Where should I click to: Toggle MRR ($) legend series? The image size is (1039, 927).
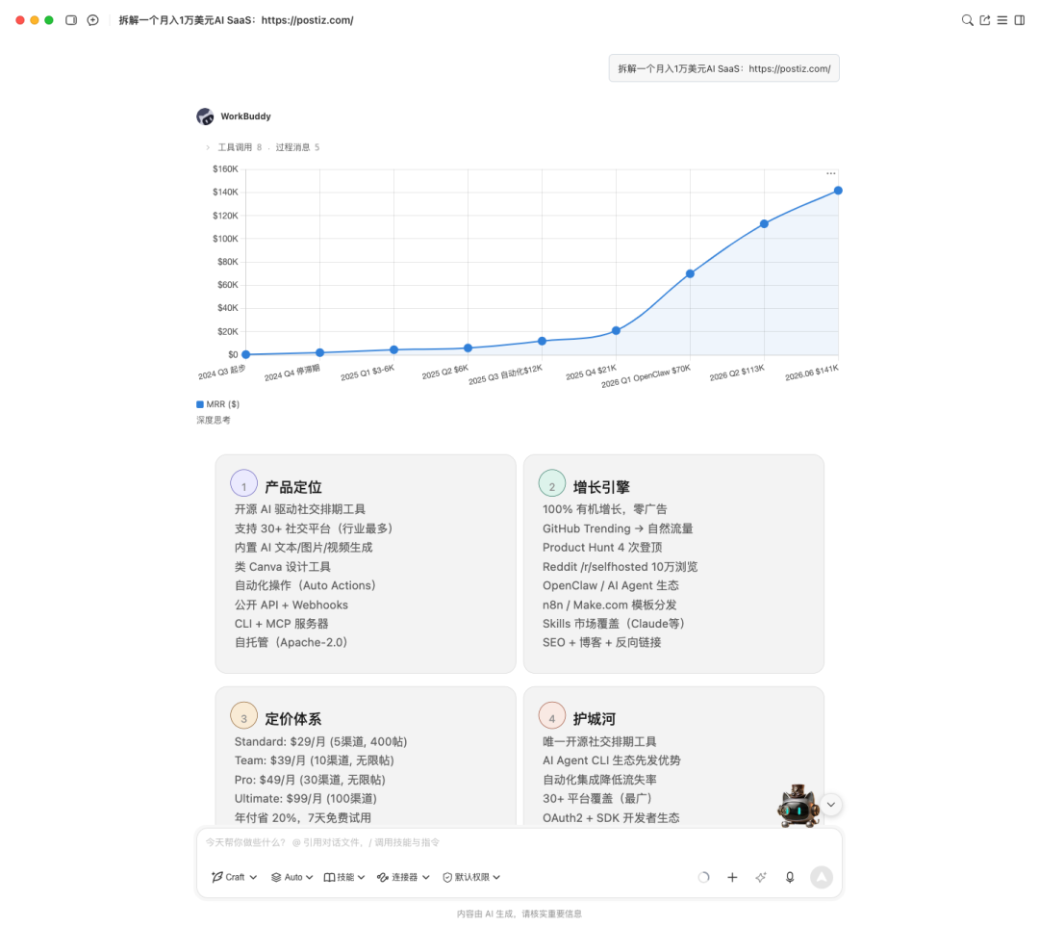click(218, 404)
